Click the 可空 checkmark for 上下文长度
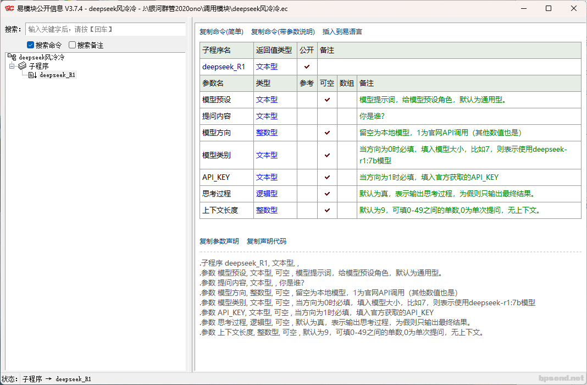587x385 pixels. tap(327, 210)
